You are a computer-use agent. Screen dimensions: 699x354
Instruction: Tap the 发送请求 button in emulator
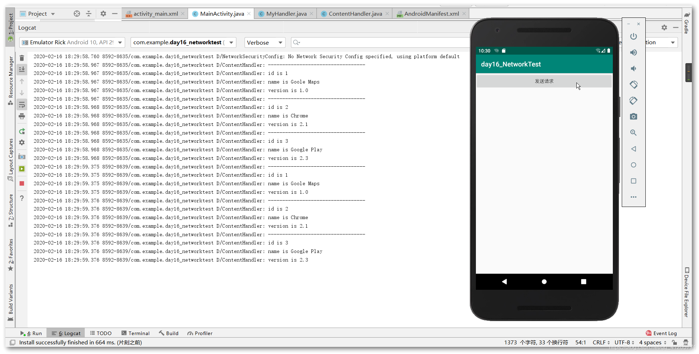click(x=544, y=81)
